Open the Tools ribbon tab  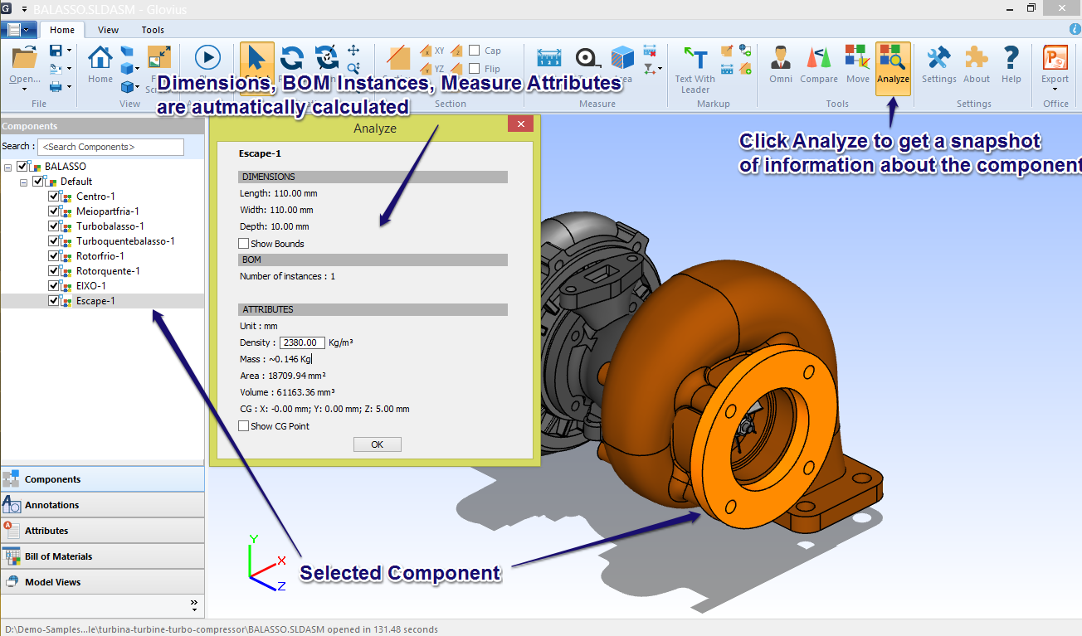(153, 30)
